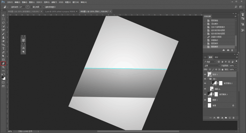
Task: Add layer style fx button
Action: point(214,118)
